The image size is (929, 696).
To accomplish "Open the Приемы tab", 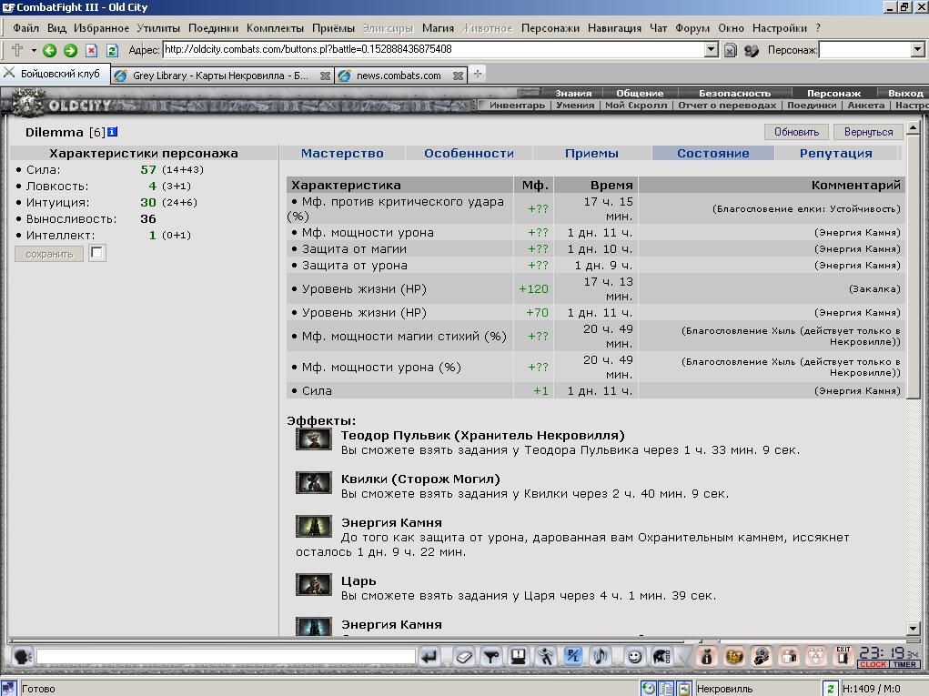I will pyautogui.click(x=591, y=153).
